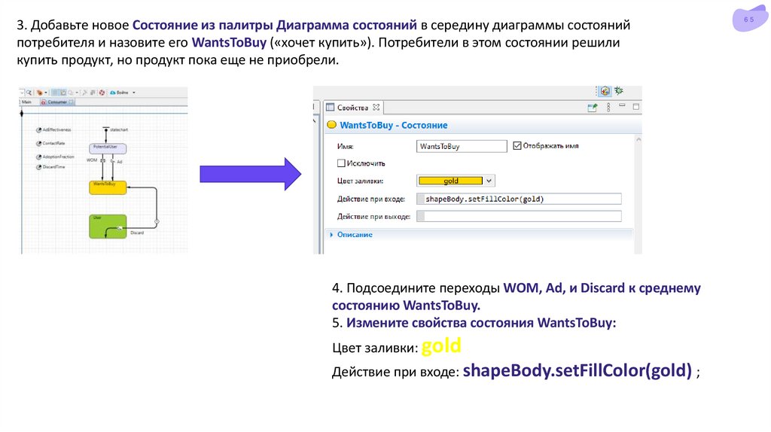This screenshot has width=771, height=432.
Task: Click the red lifebuoy help icon
Action: click(102, 93)
